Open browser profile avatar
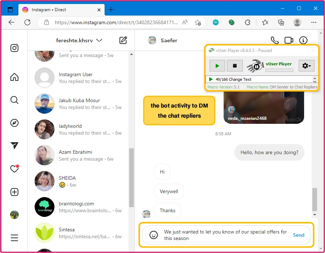Screen dimensions: 325x253 [297, 22]
